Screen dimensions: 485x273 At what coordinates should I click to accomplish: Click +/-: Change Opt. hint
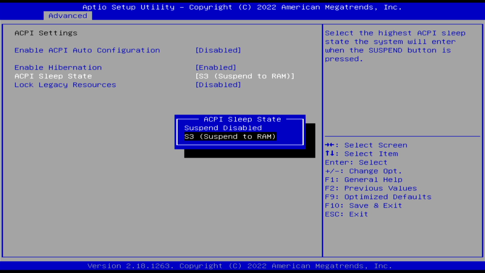pyautogui.click(x=363, y=171)
